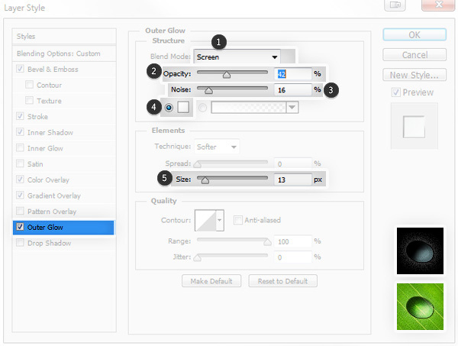Click the black water drop thumbnail

(420, 251)
